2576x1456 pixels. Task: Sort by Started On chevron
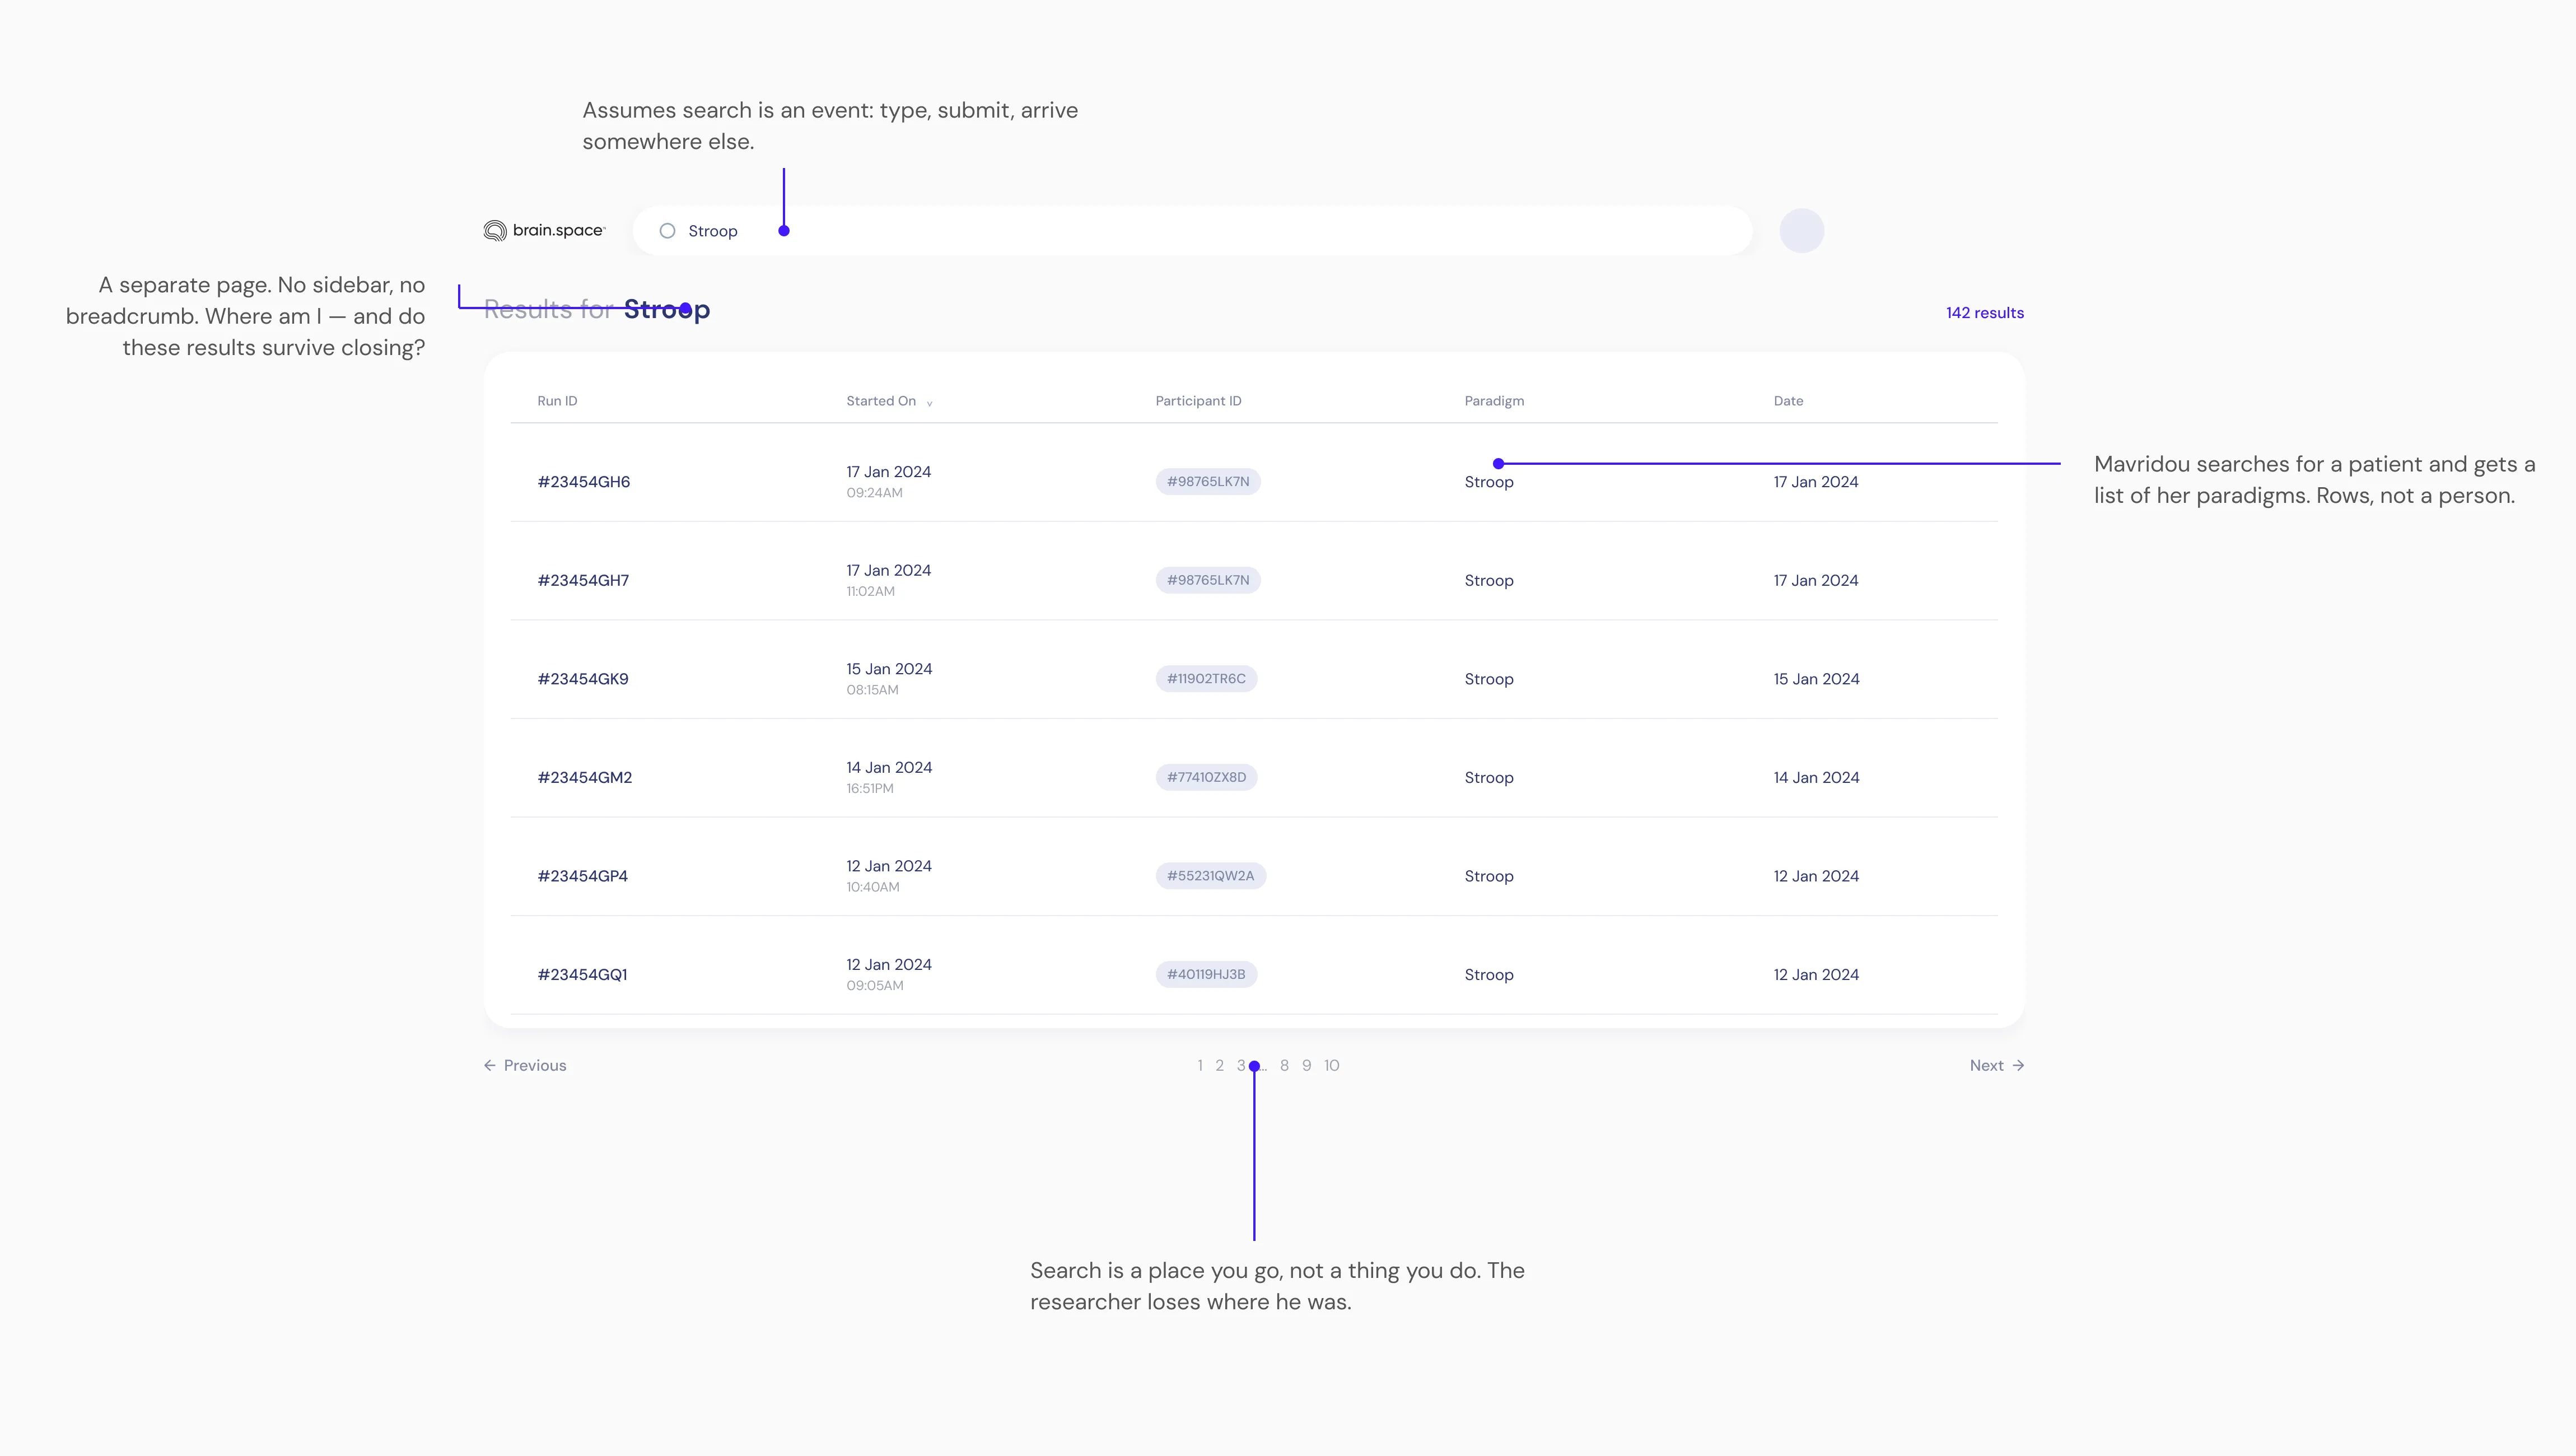(x=929, y=403)
